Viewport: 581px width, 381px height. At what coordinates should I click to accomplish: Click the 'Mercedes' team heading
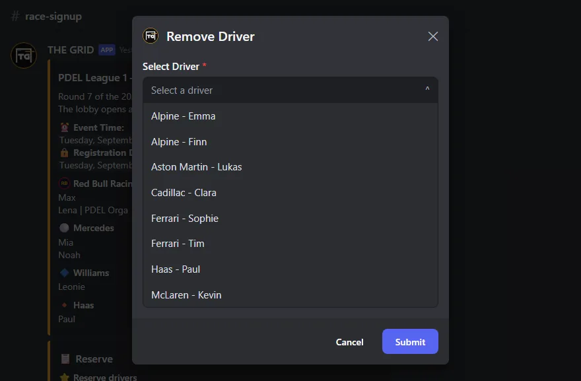93,228
